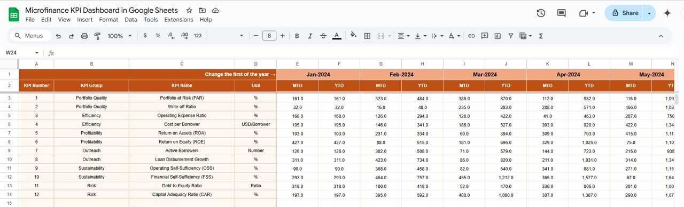Open horizontal align dropdown
The height and width of the screenshot is (207, 684).
coord(404,36)
